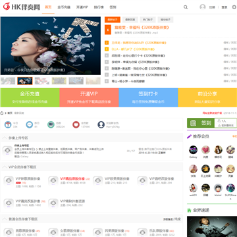Viewport: 237px width, 237px height.
Task: Click the salmon 开通VIP banner block
Action: tap(89, 97)
